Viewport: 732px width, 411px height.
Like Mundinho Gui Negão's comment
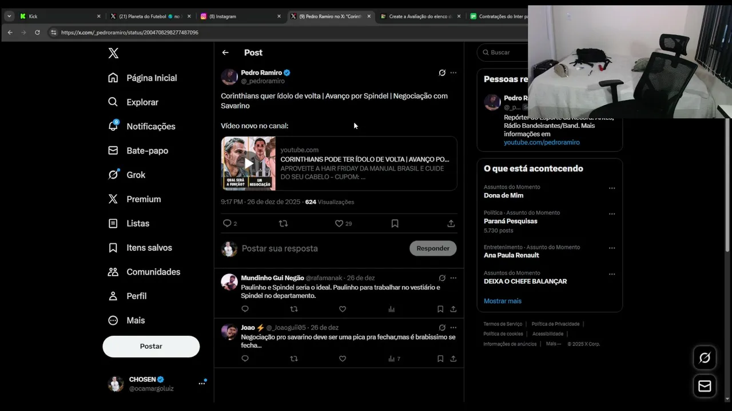343,309
